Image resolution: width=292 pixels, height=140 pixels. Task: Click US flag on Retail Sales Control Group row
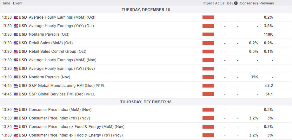[x=16, y=52]
